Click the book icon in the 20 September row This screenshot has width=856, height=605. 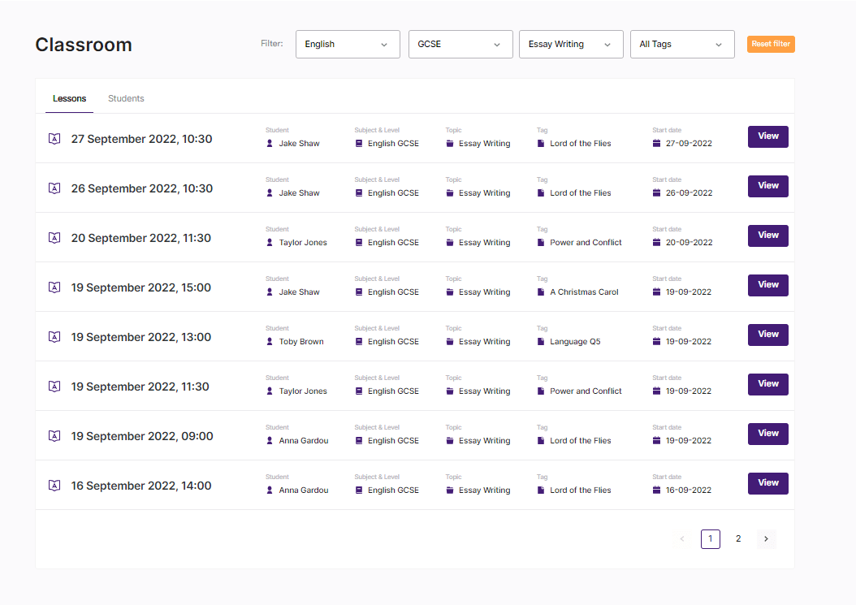pos(359,243)
